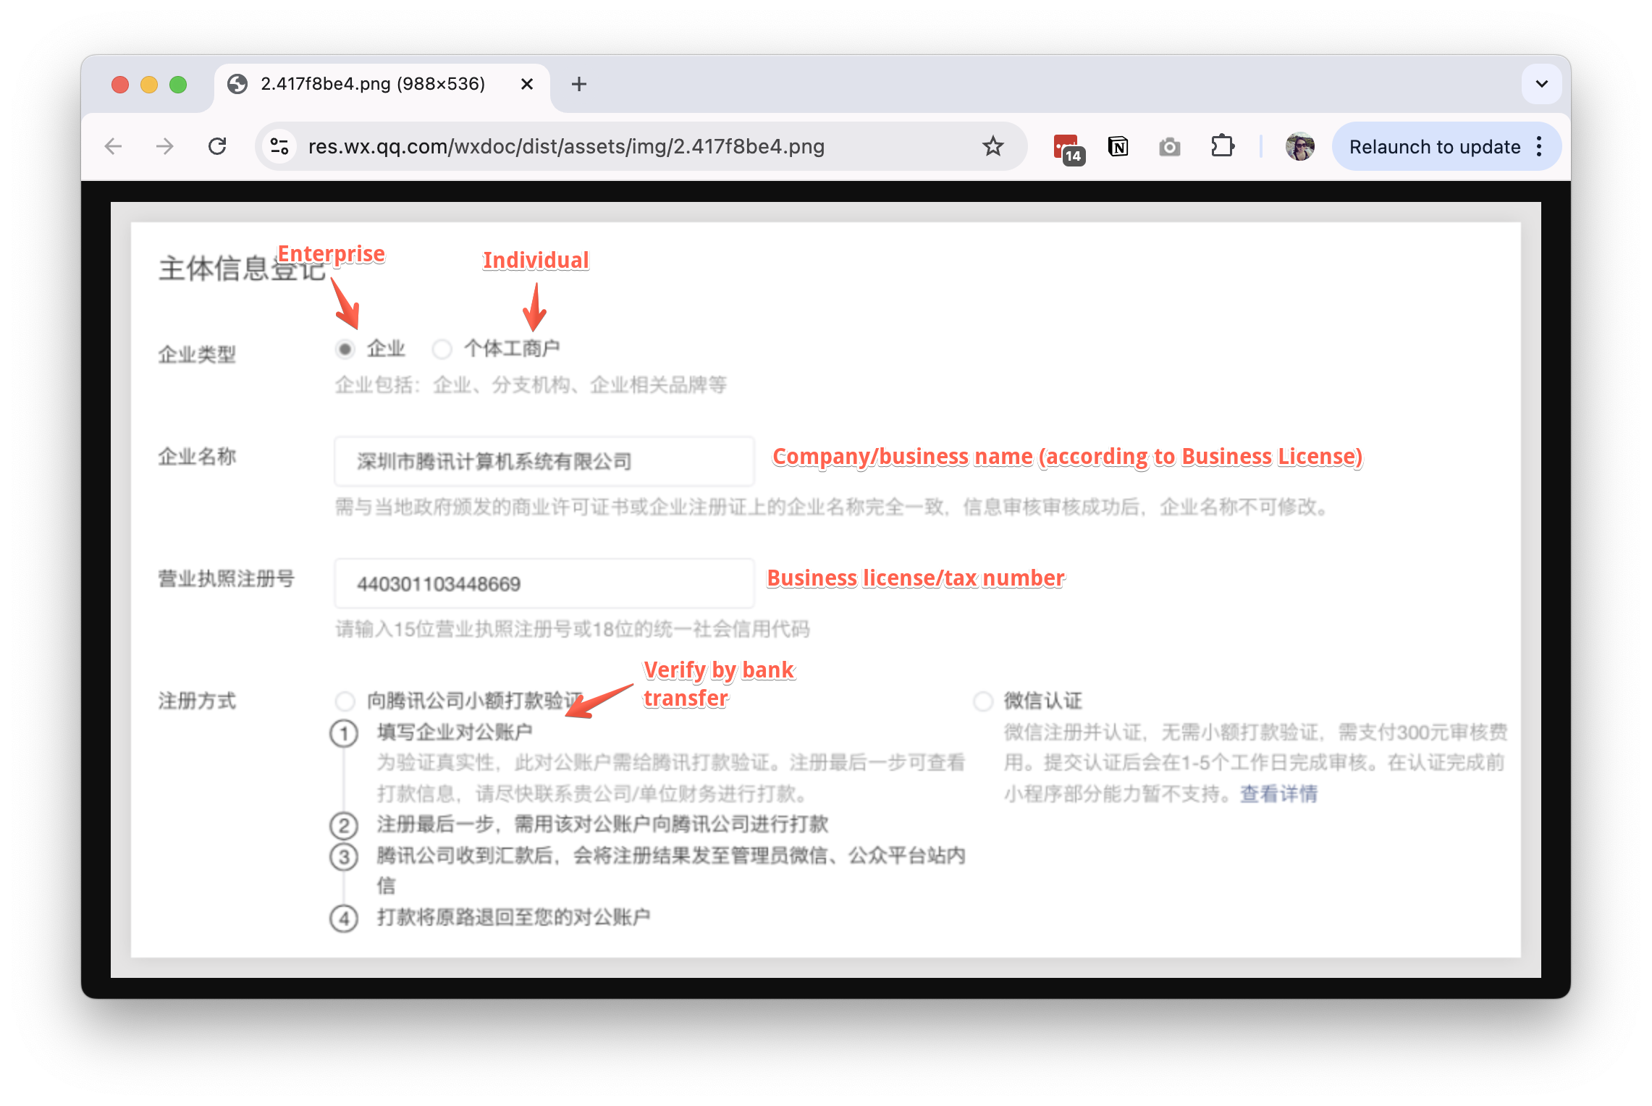Open a new tab with plus button
The image size is (1652, 1106).
(x=578, y=84)
